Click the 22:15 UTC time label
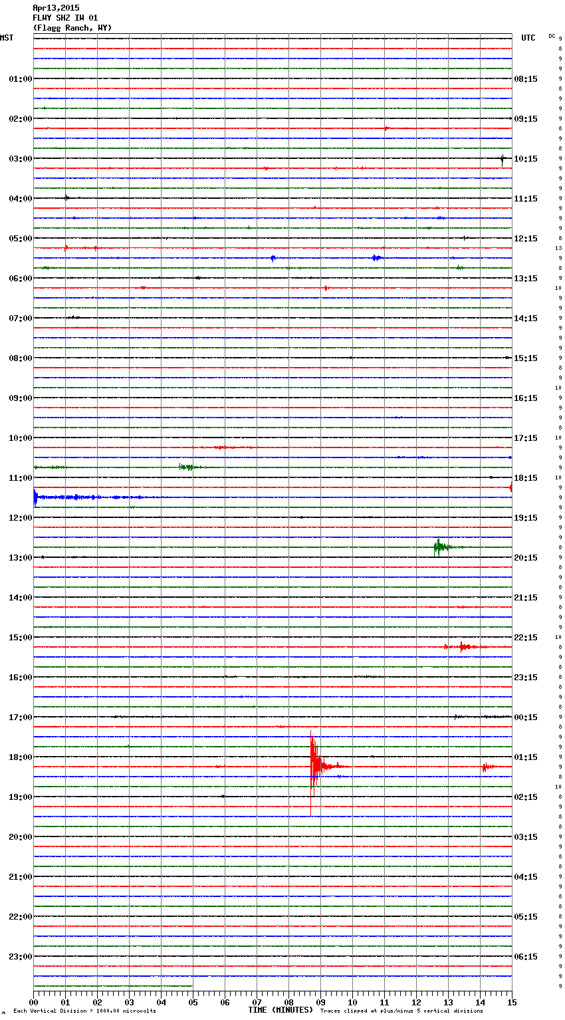Image resolution: width=565 pixels, height=1020 pixels. click(526, 638)
